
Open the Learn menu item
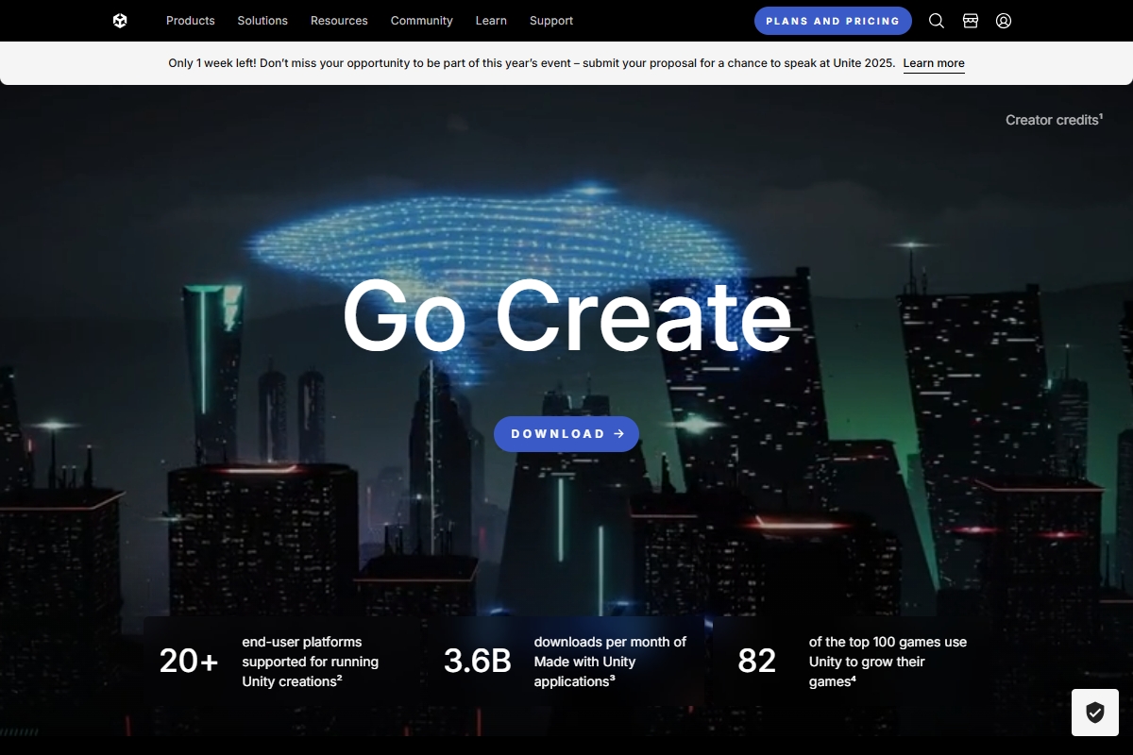click(491, 21)
